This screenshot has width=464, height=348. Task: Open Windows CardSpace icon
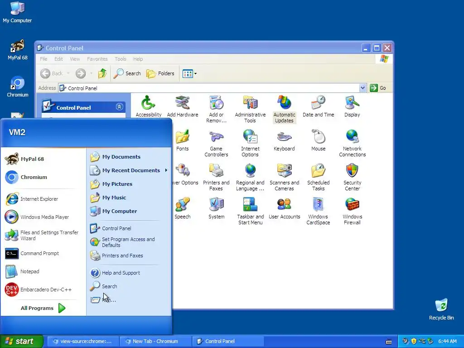[x=318, y=211]
